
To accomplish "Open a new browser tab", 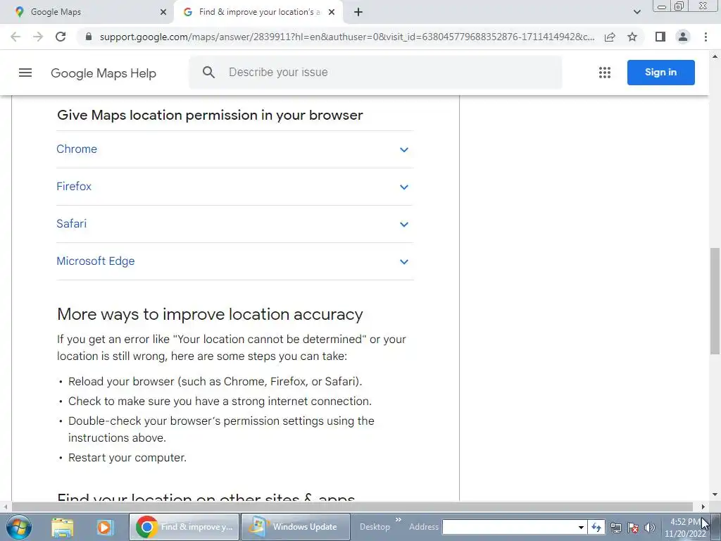I will 358,12.
